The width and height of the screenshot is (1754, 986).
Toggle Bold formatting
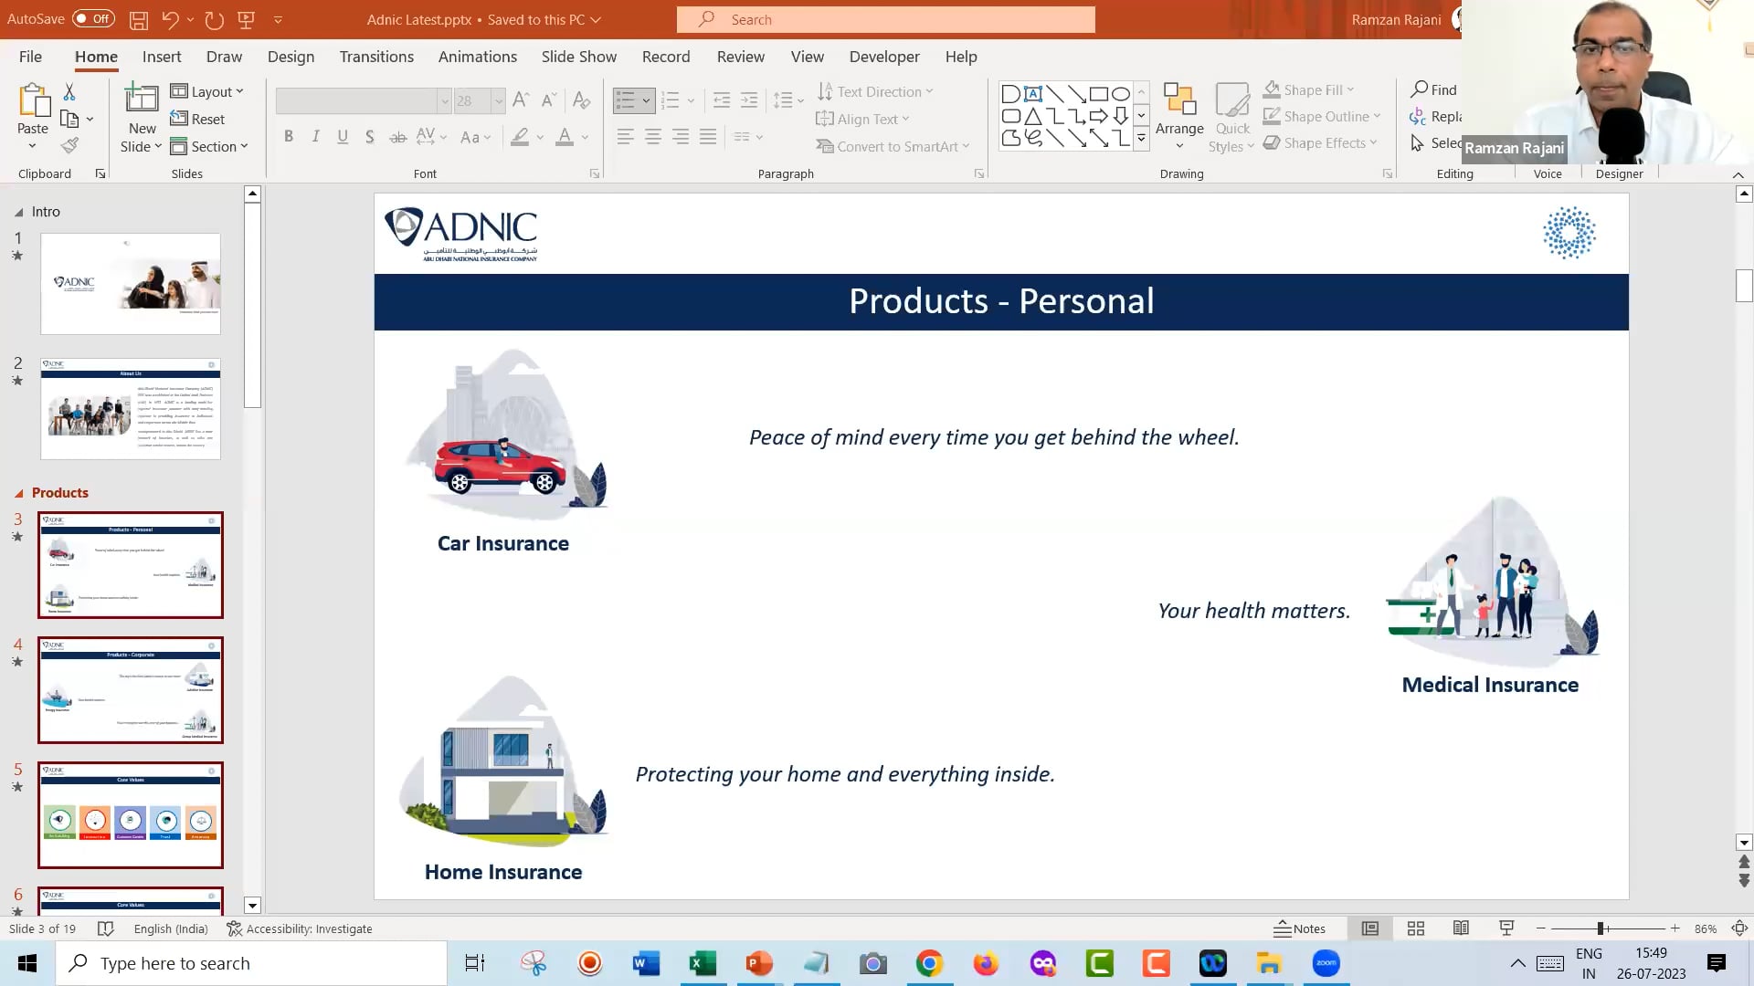289,137
